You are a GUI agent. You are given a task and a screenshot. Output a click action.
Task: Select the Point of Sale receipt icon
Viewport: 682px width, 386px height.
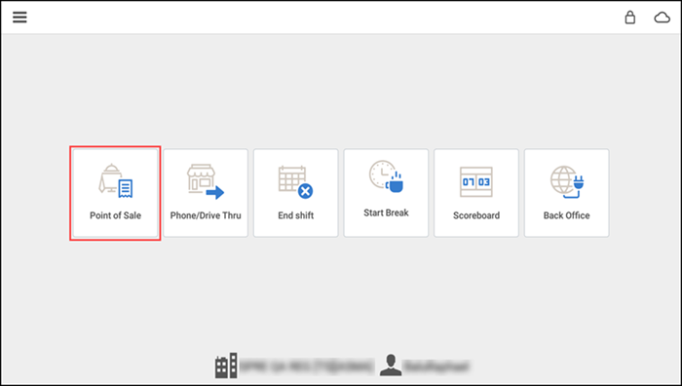click(x=116, y=180)
